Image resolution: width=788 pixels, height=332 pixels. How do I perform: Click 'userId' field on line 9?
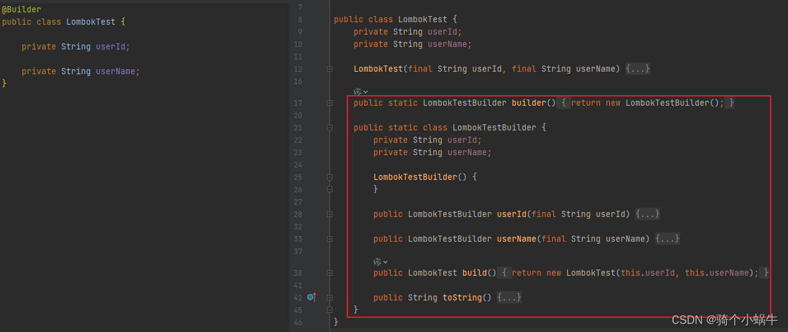pos(443,32)
